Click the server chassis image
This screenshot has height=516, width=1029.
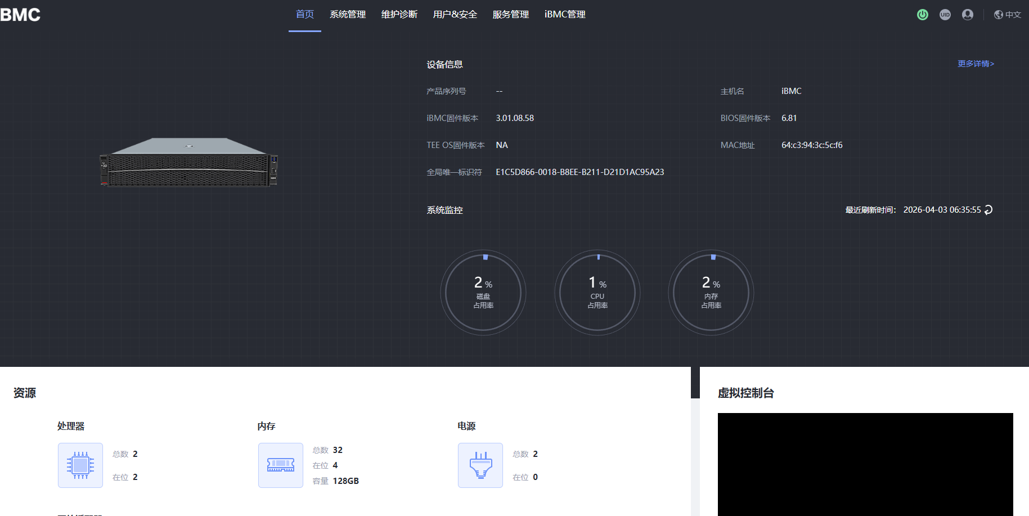coord(188,163)
